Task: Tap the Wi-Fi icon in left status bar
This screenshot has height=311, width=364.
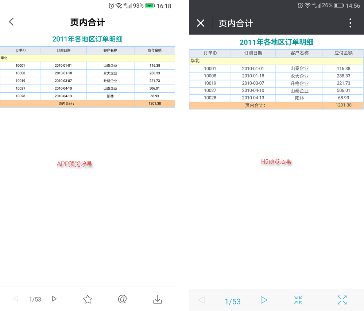Action: coord(119,6)
